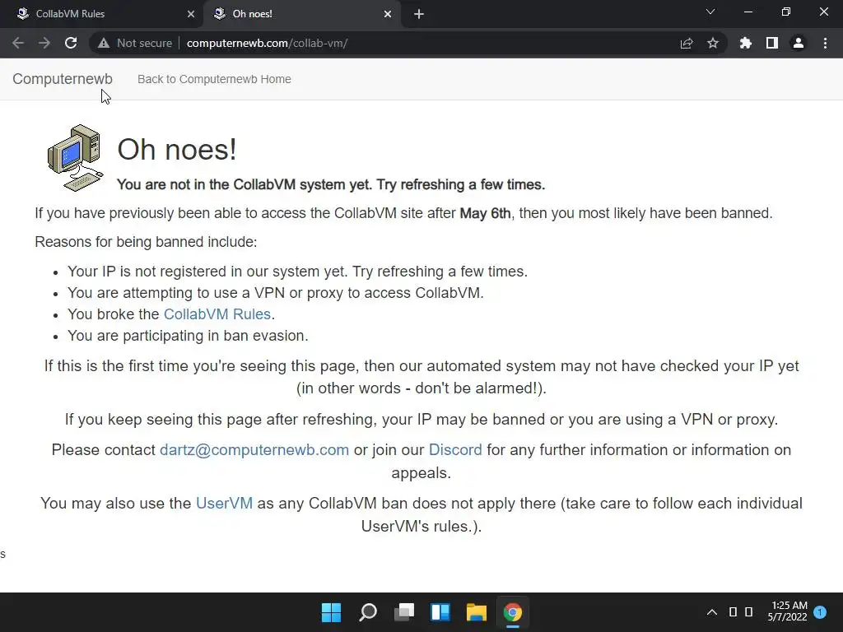The width and height of the screenshot is (843, 632).
Task: Open the clock showing 1:25 AM
Action: [x=787, y=611]
